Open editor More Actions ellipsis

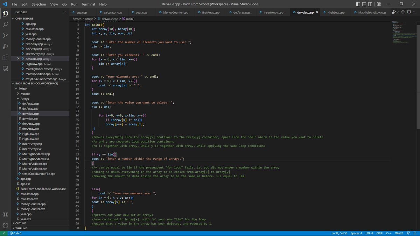click(x=414, y=12)
